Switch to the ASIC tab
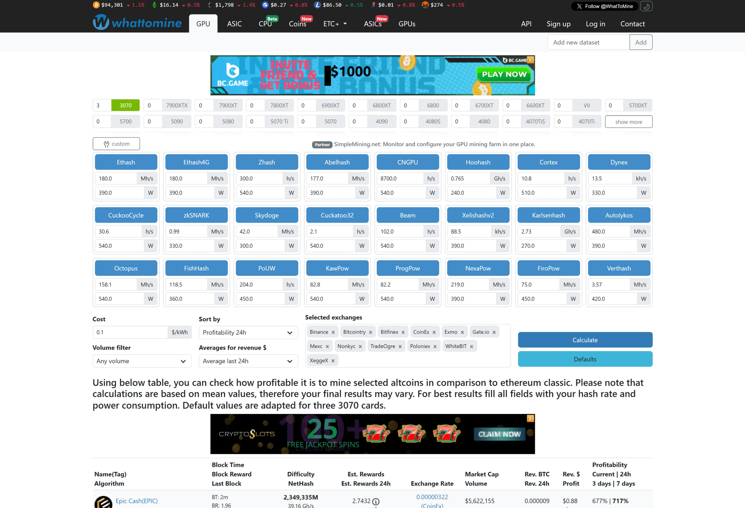 coord(234,24)
